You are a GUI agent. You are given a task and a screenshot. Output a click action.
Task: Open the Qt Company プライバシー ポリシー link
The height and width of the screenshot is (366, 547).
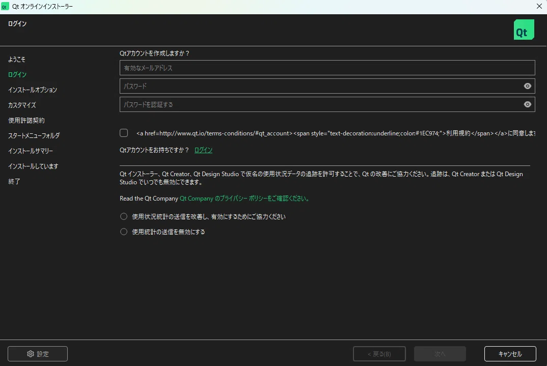click(244, 199)
